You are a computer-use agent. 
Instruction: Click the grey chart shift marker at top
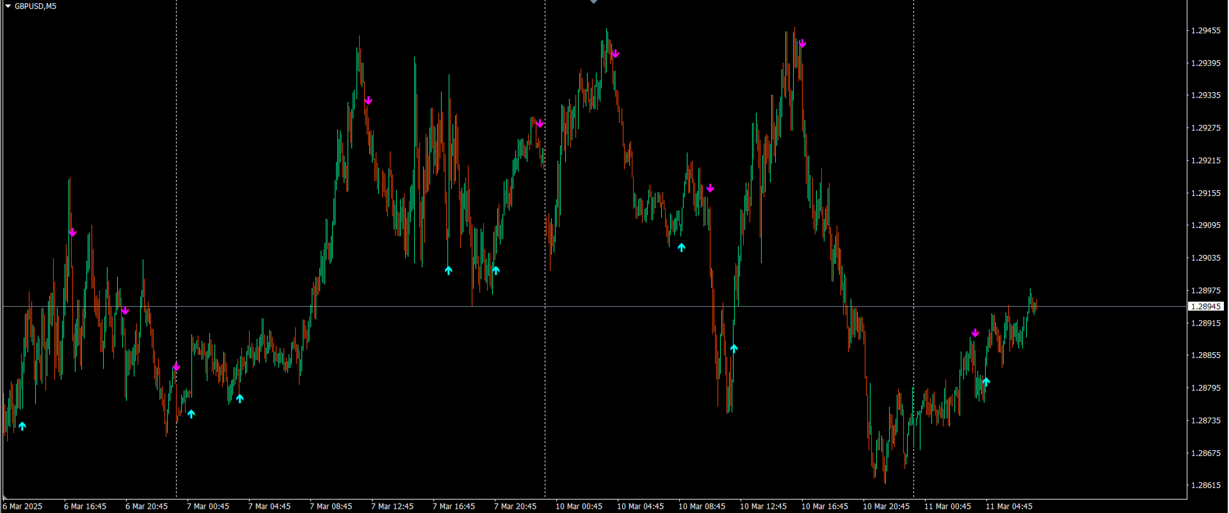pos(593,2)
